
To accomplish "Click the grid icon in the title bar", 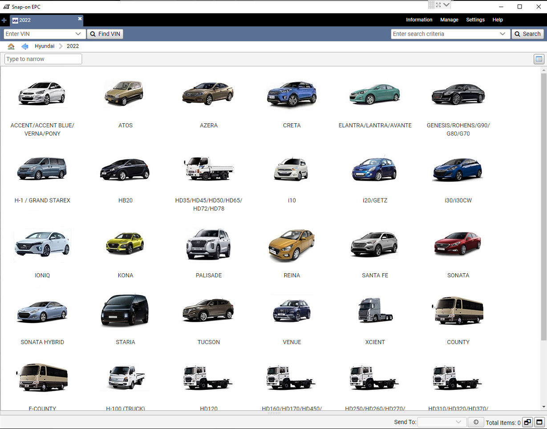I will 431,5.
